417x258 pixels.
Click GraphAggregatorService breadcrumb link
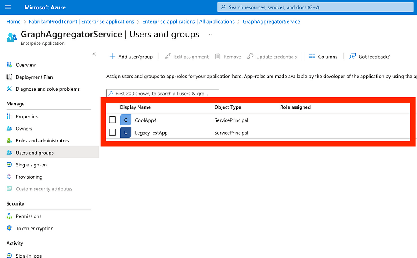(271, 22)
